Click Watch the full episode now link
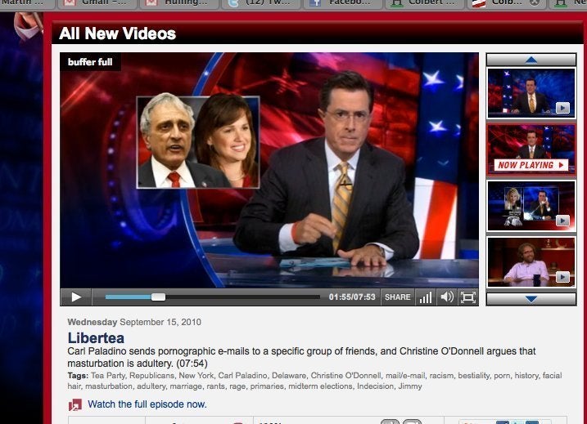587x424 pixels. pos(147,404)
